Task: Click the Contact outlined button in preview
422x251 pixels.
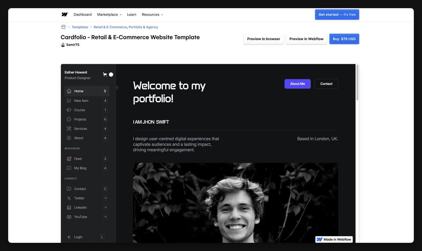Action: point(326,84)
